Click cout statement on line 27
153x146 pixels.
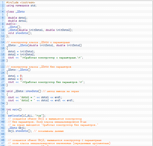pos(46,82)
